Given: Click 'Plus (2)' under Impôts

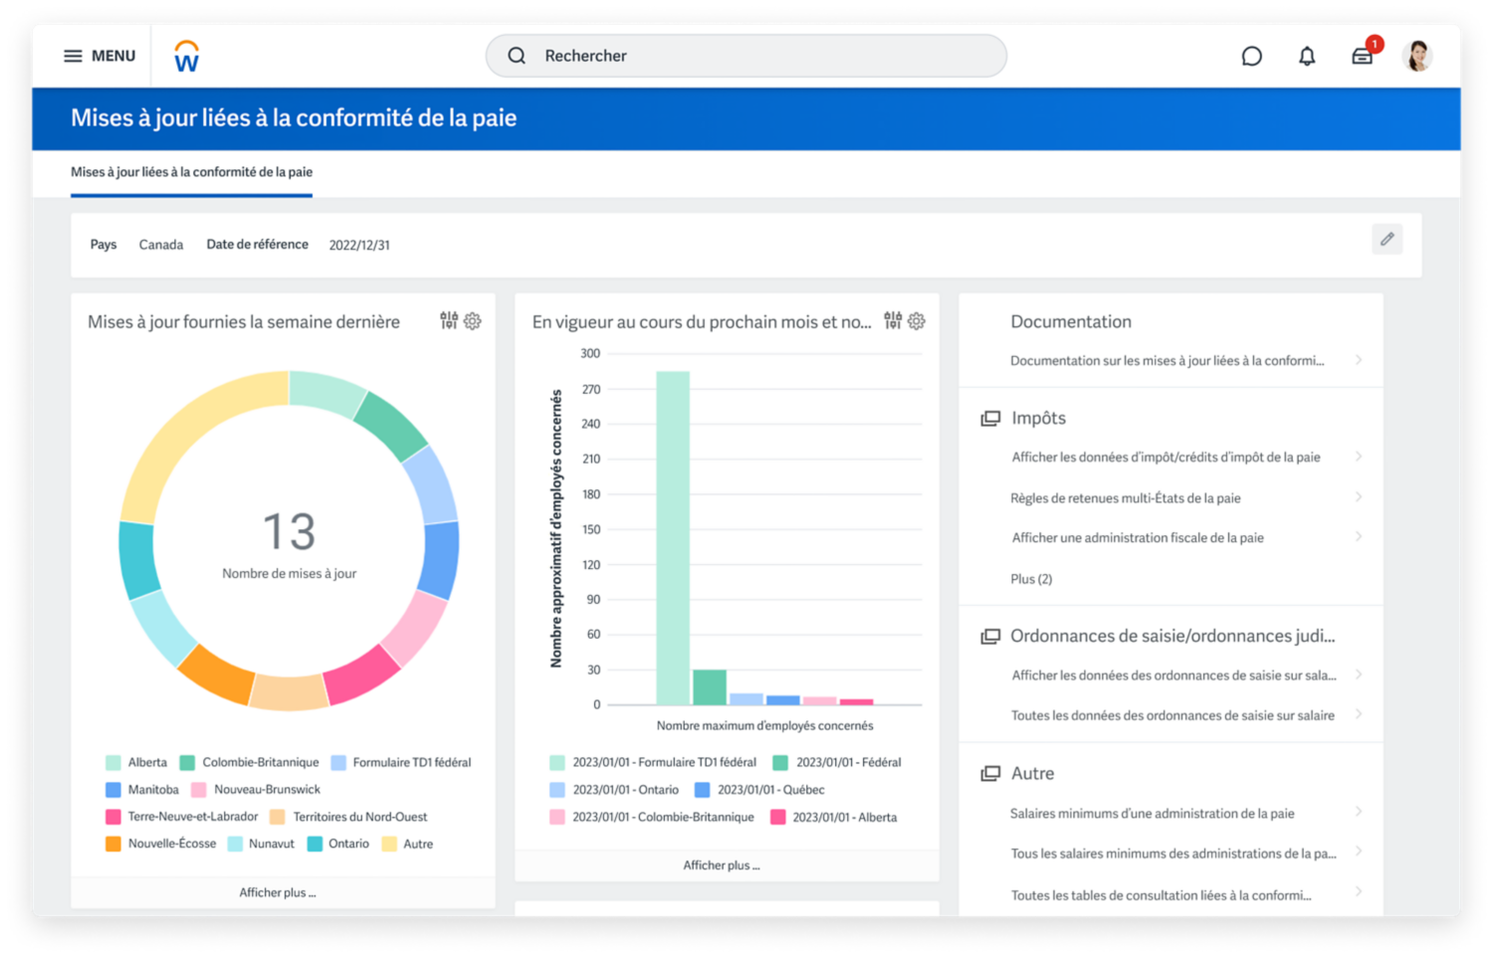Looking at the screenshot, I should 1031,579.
